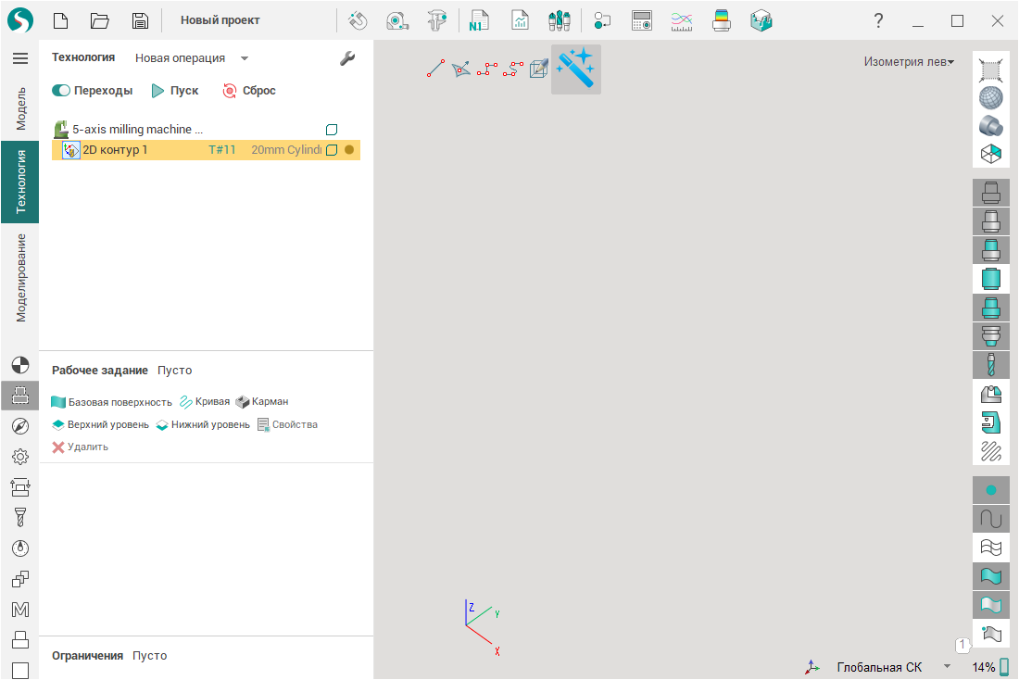Open the Новая операция dropdown
1019x680 pixels.
192,58
